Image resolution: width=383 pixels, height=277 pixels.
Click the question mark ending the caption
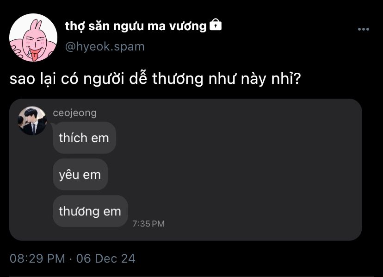(x=297, y=79)
